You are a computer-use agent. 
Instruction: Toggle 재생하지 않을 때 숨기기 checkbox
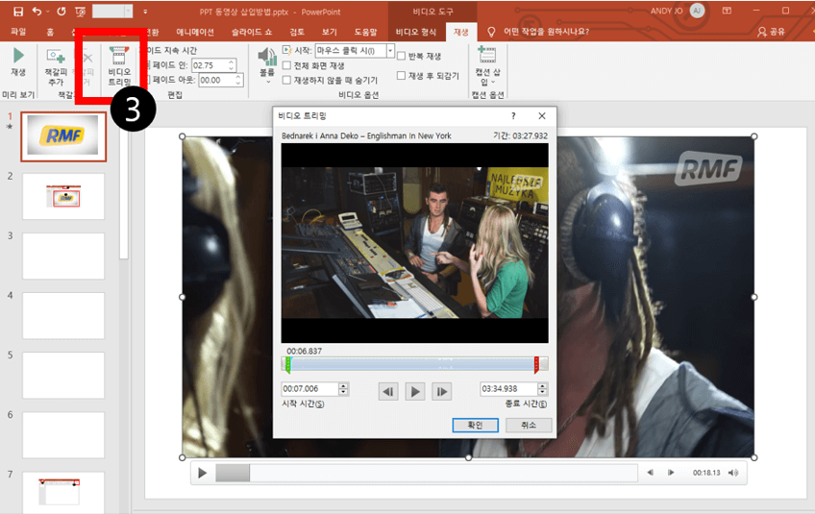coord(286,80)
